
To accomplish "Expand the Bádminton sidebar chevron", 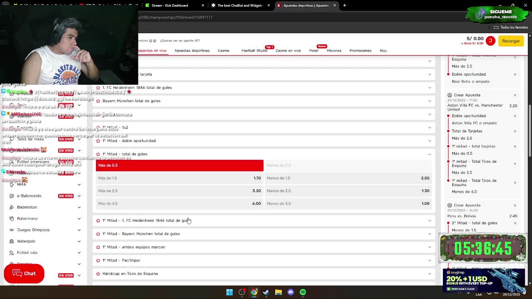I will tap(79, 207).
